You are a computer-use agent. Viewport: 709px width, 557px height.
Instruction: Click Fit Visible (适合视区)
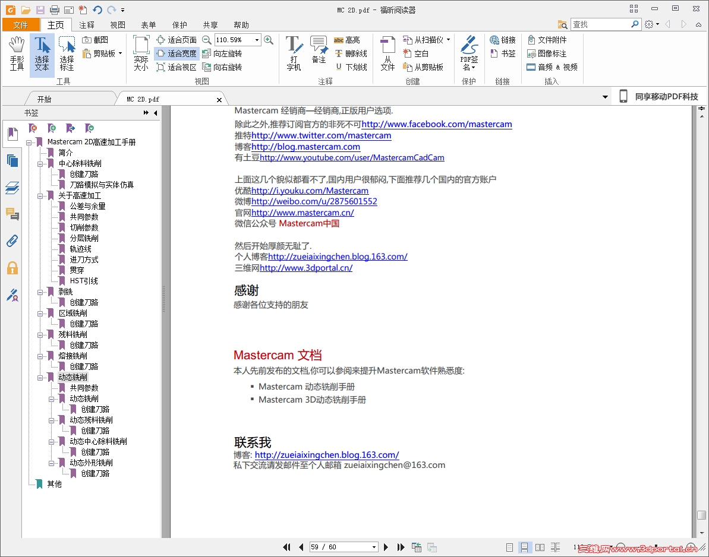pyautogui.click(x=177, y=67)
